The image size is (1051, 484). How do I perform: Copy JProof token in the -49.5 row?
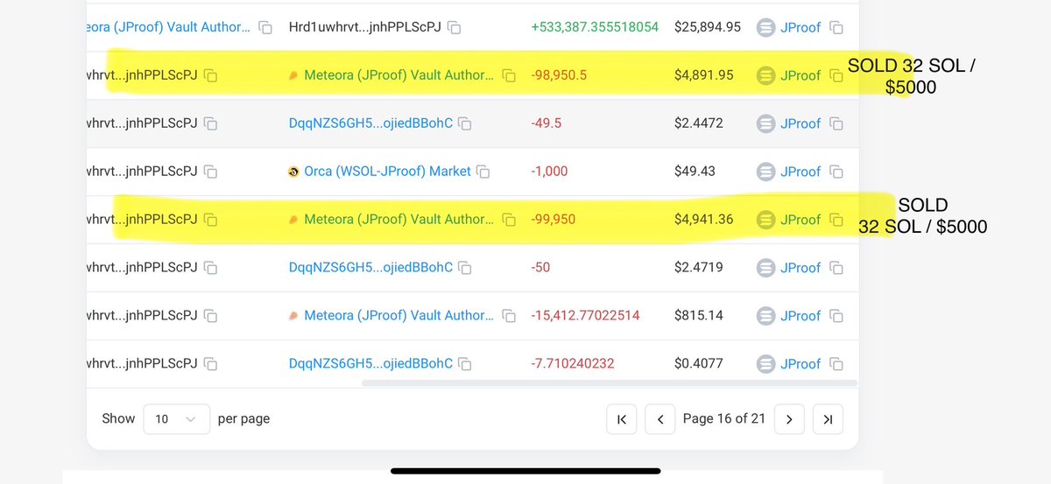(836, 124)
